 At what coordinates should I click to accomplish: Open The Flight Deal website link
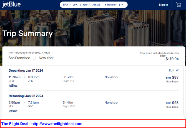click(42, 124)
